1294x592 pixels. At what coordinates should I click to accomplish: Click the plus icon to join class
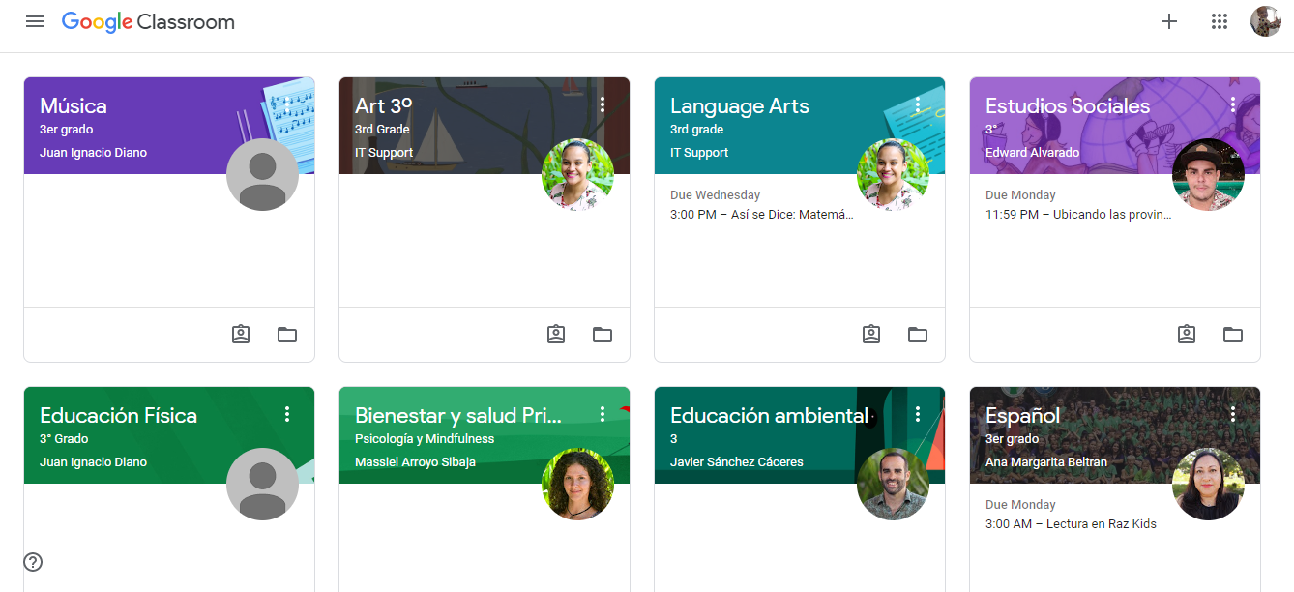click(x=1169, y=21)
